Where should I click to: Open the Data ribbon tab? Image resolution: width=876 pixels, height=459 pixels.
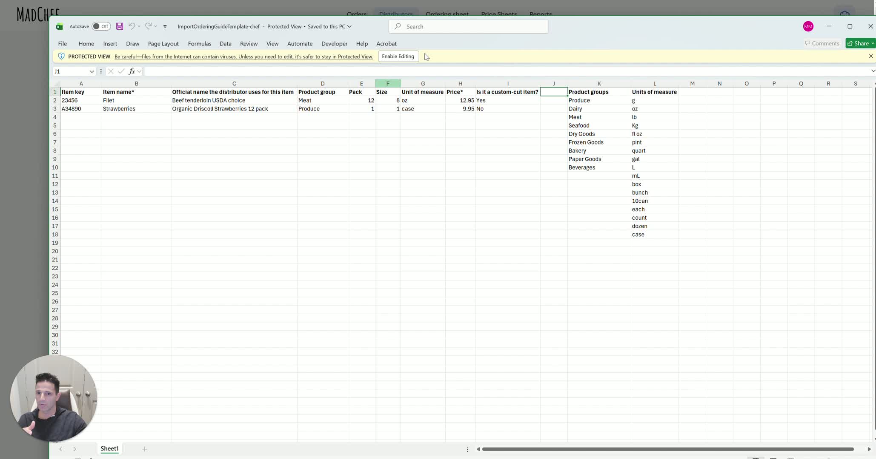click(226, 44)
